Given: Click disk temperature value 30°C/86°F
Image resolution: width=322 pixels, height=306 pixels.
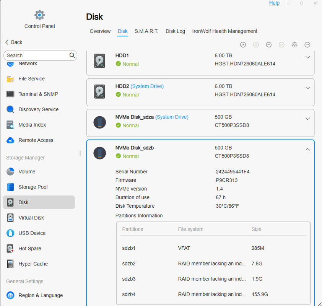Looking at the screenshot, I should (x=227, y=206).
